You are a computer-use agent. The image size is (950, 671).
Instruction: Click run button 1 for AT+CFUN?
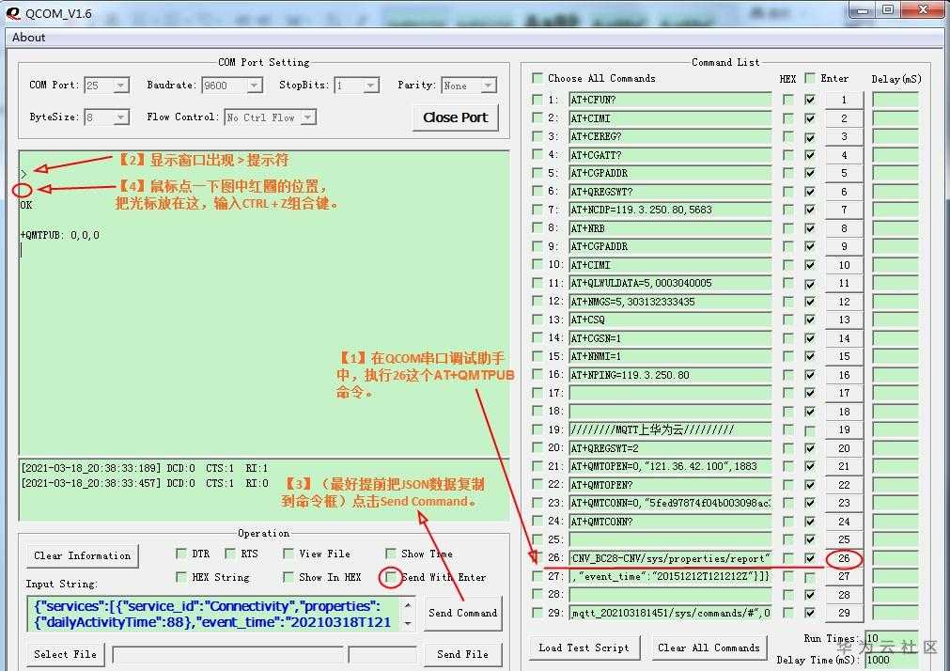844,100
